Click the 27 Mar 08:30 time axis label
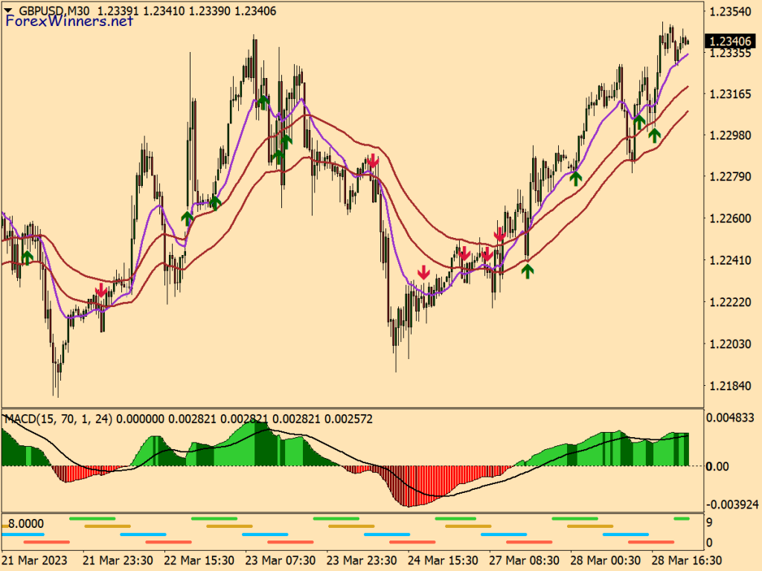Viewport: 762px width, 571px height. pos(524,561)
